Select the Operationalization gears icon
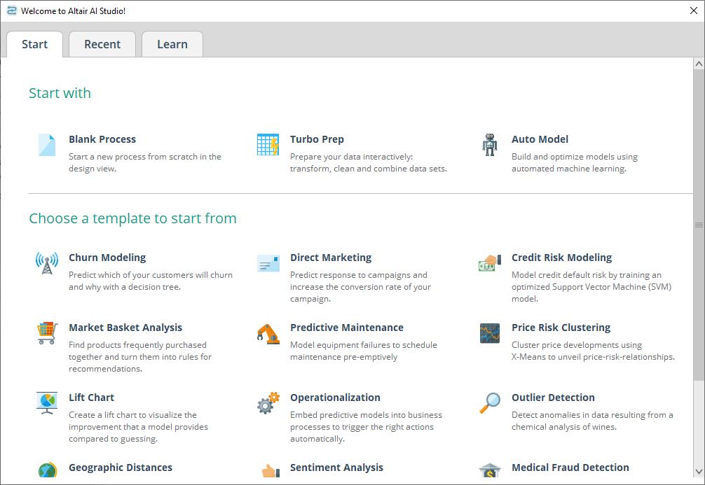 (x=268, y=403)
